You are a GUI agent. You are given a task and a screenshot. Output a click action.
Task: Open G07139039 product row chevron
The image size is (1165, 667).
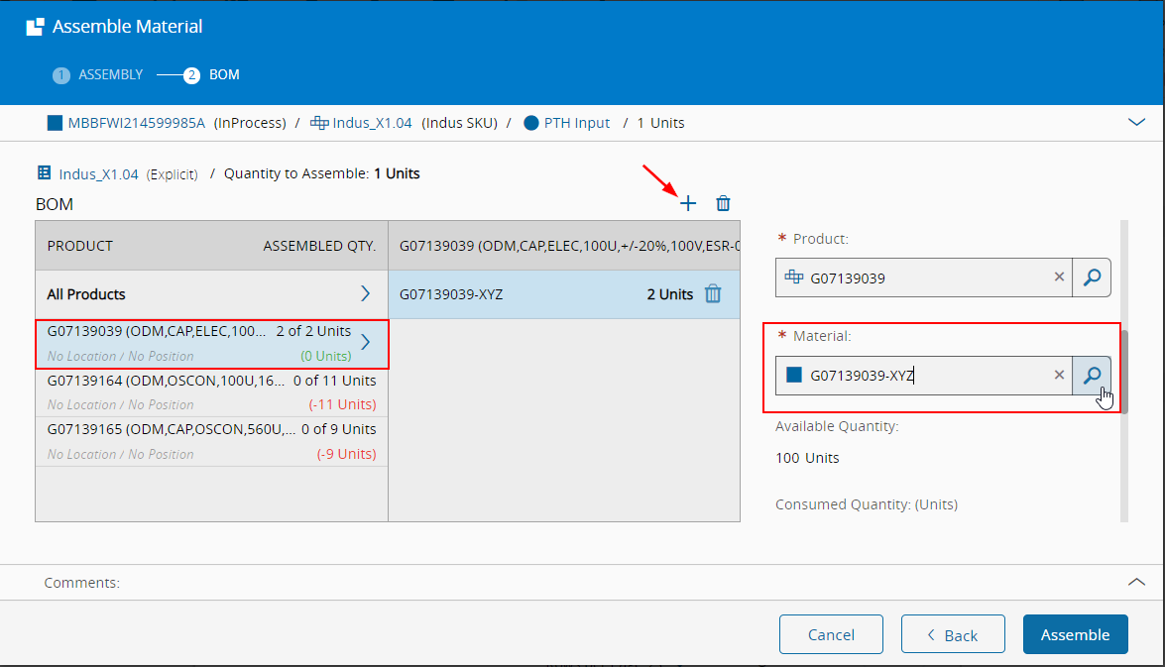pyautogui.click(x=365, y=342)
